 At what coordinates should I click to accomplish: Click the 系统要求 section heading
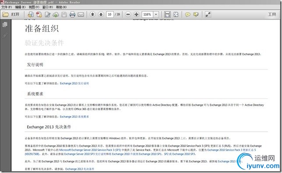point(35,94)
